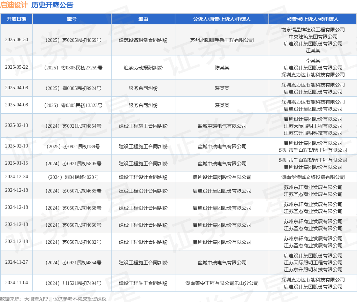The image size is (357, 302).
Task: Click the 数据来源 天眼查APP footer note
Action: tap(53, 299)
